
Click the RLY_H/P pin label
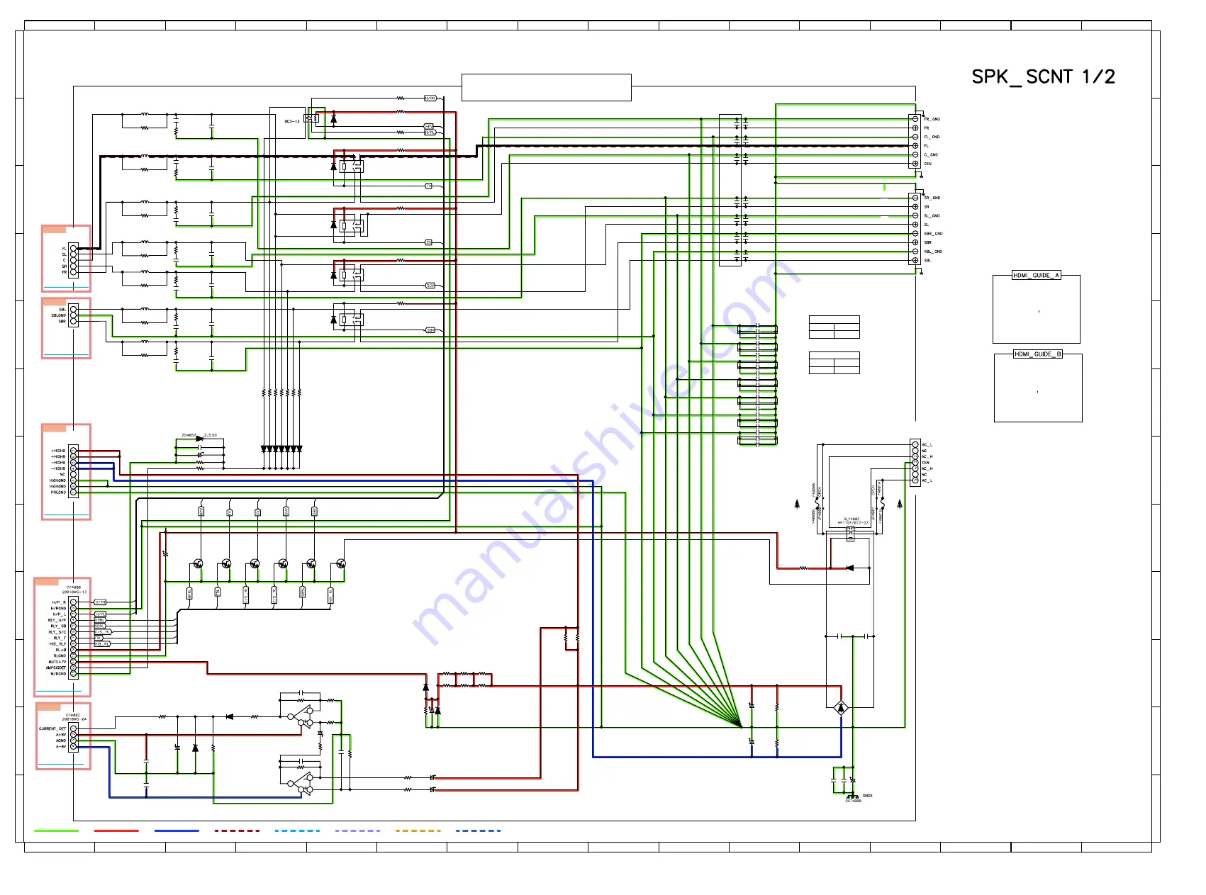click(57, 620)
